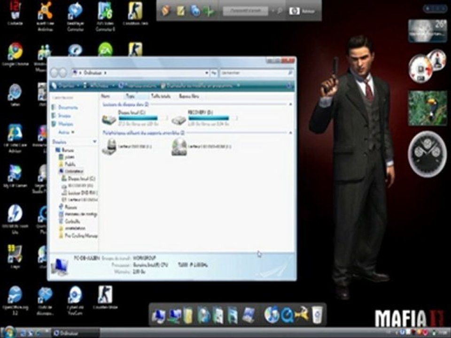Viewport: 451px width, 338px height.
Task: Launch QuickTime from the dock
Action: pyautogui.click(x=287, y=315)
